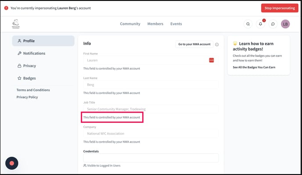Click the association logo in header
302x175 pixels.
16,24
